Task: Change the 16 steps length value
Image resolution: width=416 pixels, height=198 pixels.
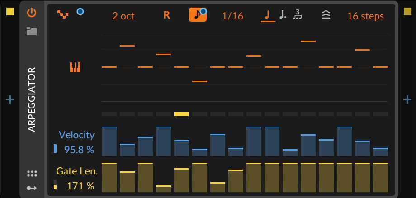Action: click(365, 16)
